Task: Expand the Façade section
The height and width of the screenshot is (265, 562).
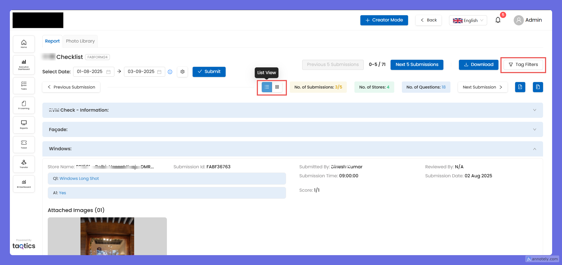Action: pos(293,129)
